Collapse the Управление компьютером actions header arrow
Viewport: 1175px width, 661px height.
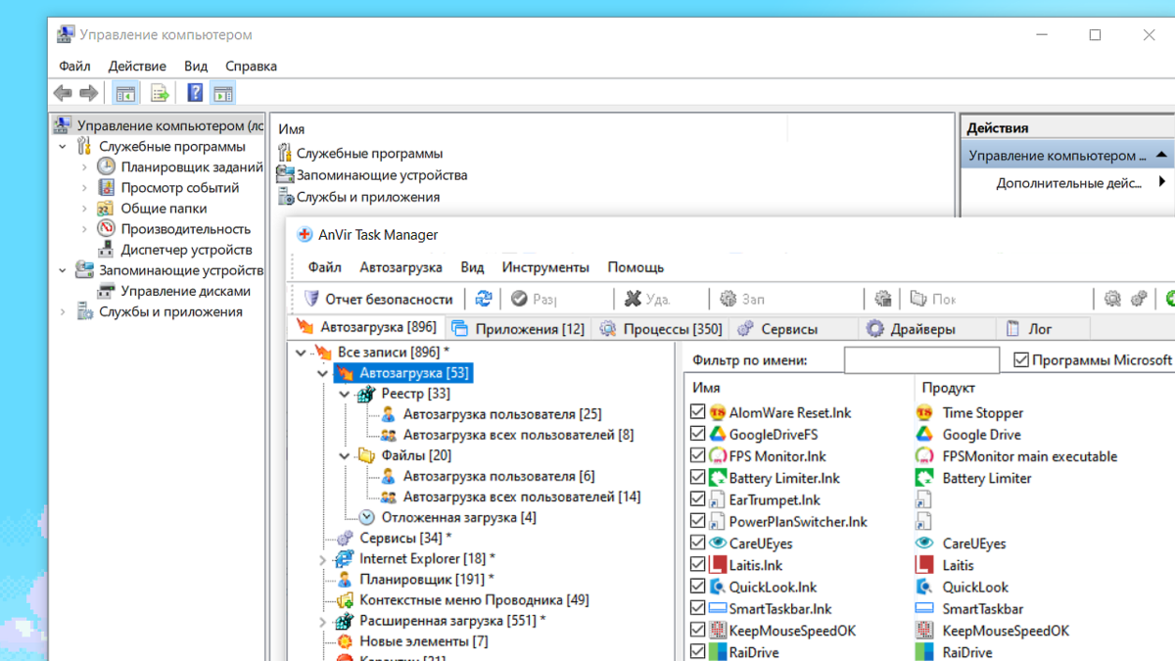1160,156
